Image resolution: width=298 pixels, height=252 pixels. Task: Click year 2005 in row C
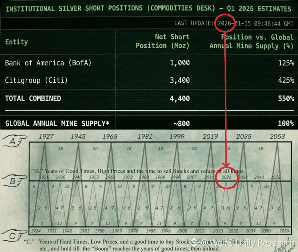coord(182,231)
